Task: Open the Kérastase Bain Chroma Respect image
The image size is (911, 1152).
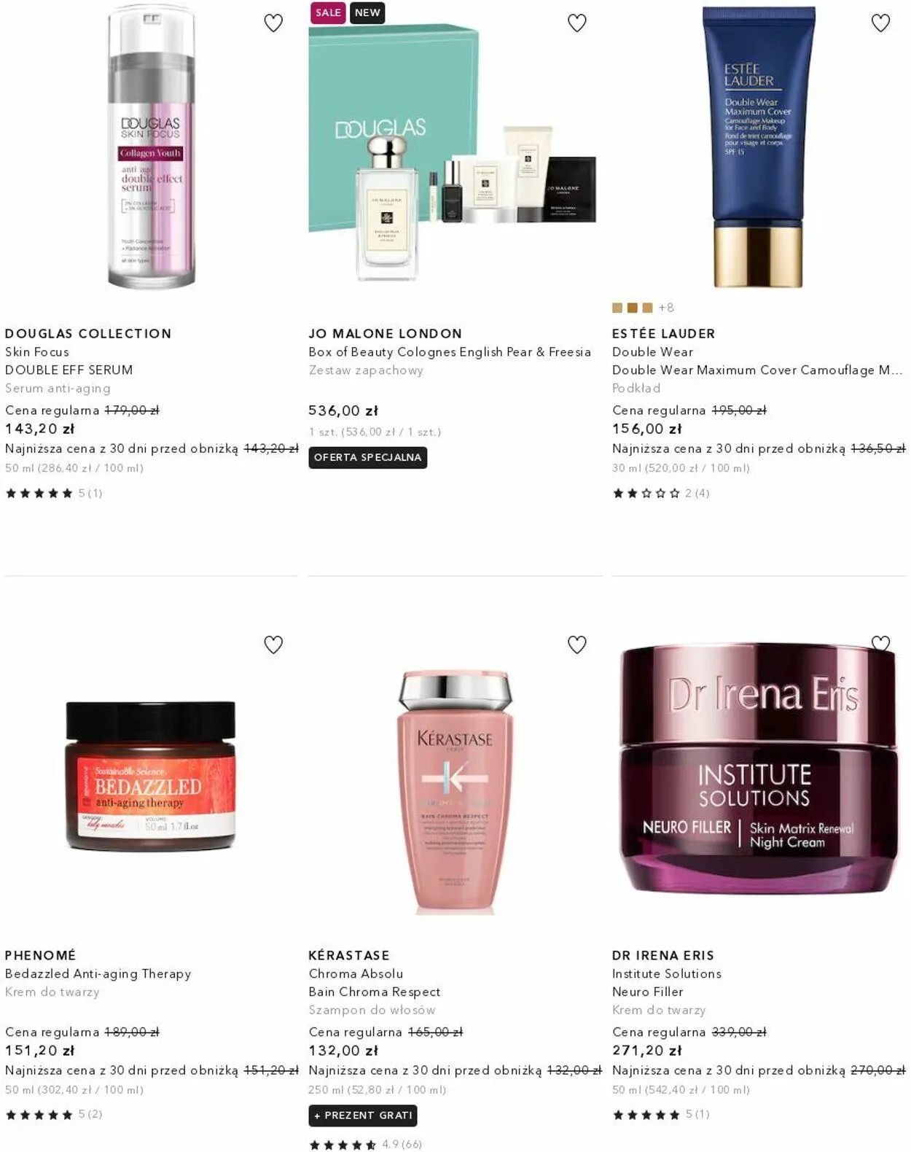Action: (455, 791)
